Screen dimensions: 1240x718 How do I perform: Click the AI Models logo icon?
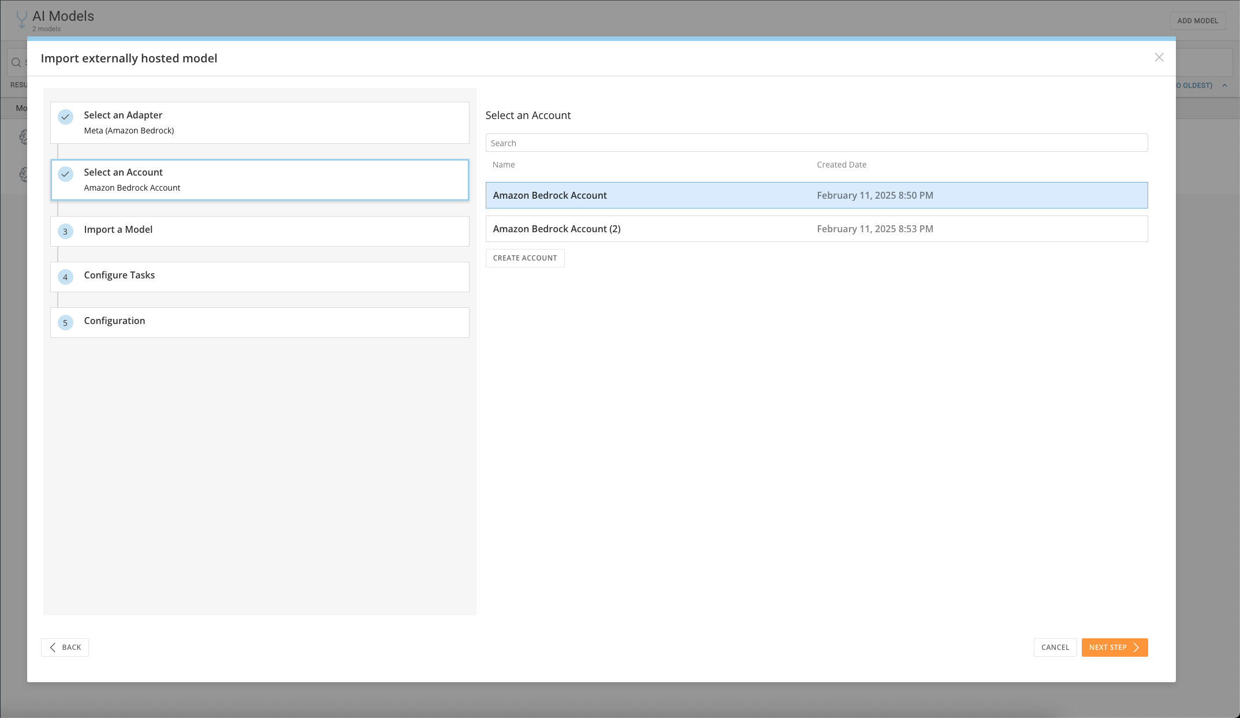point(21,20)
